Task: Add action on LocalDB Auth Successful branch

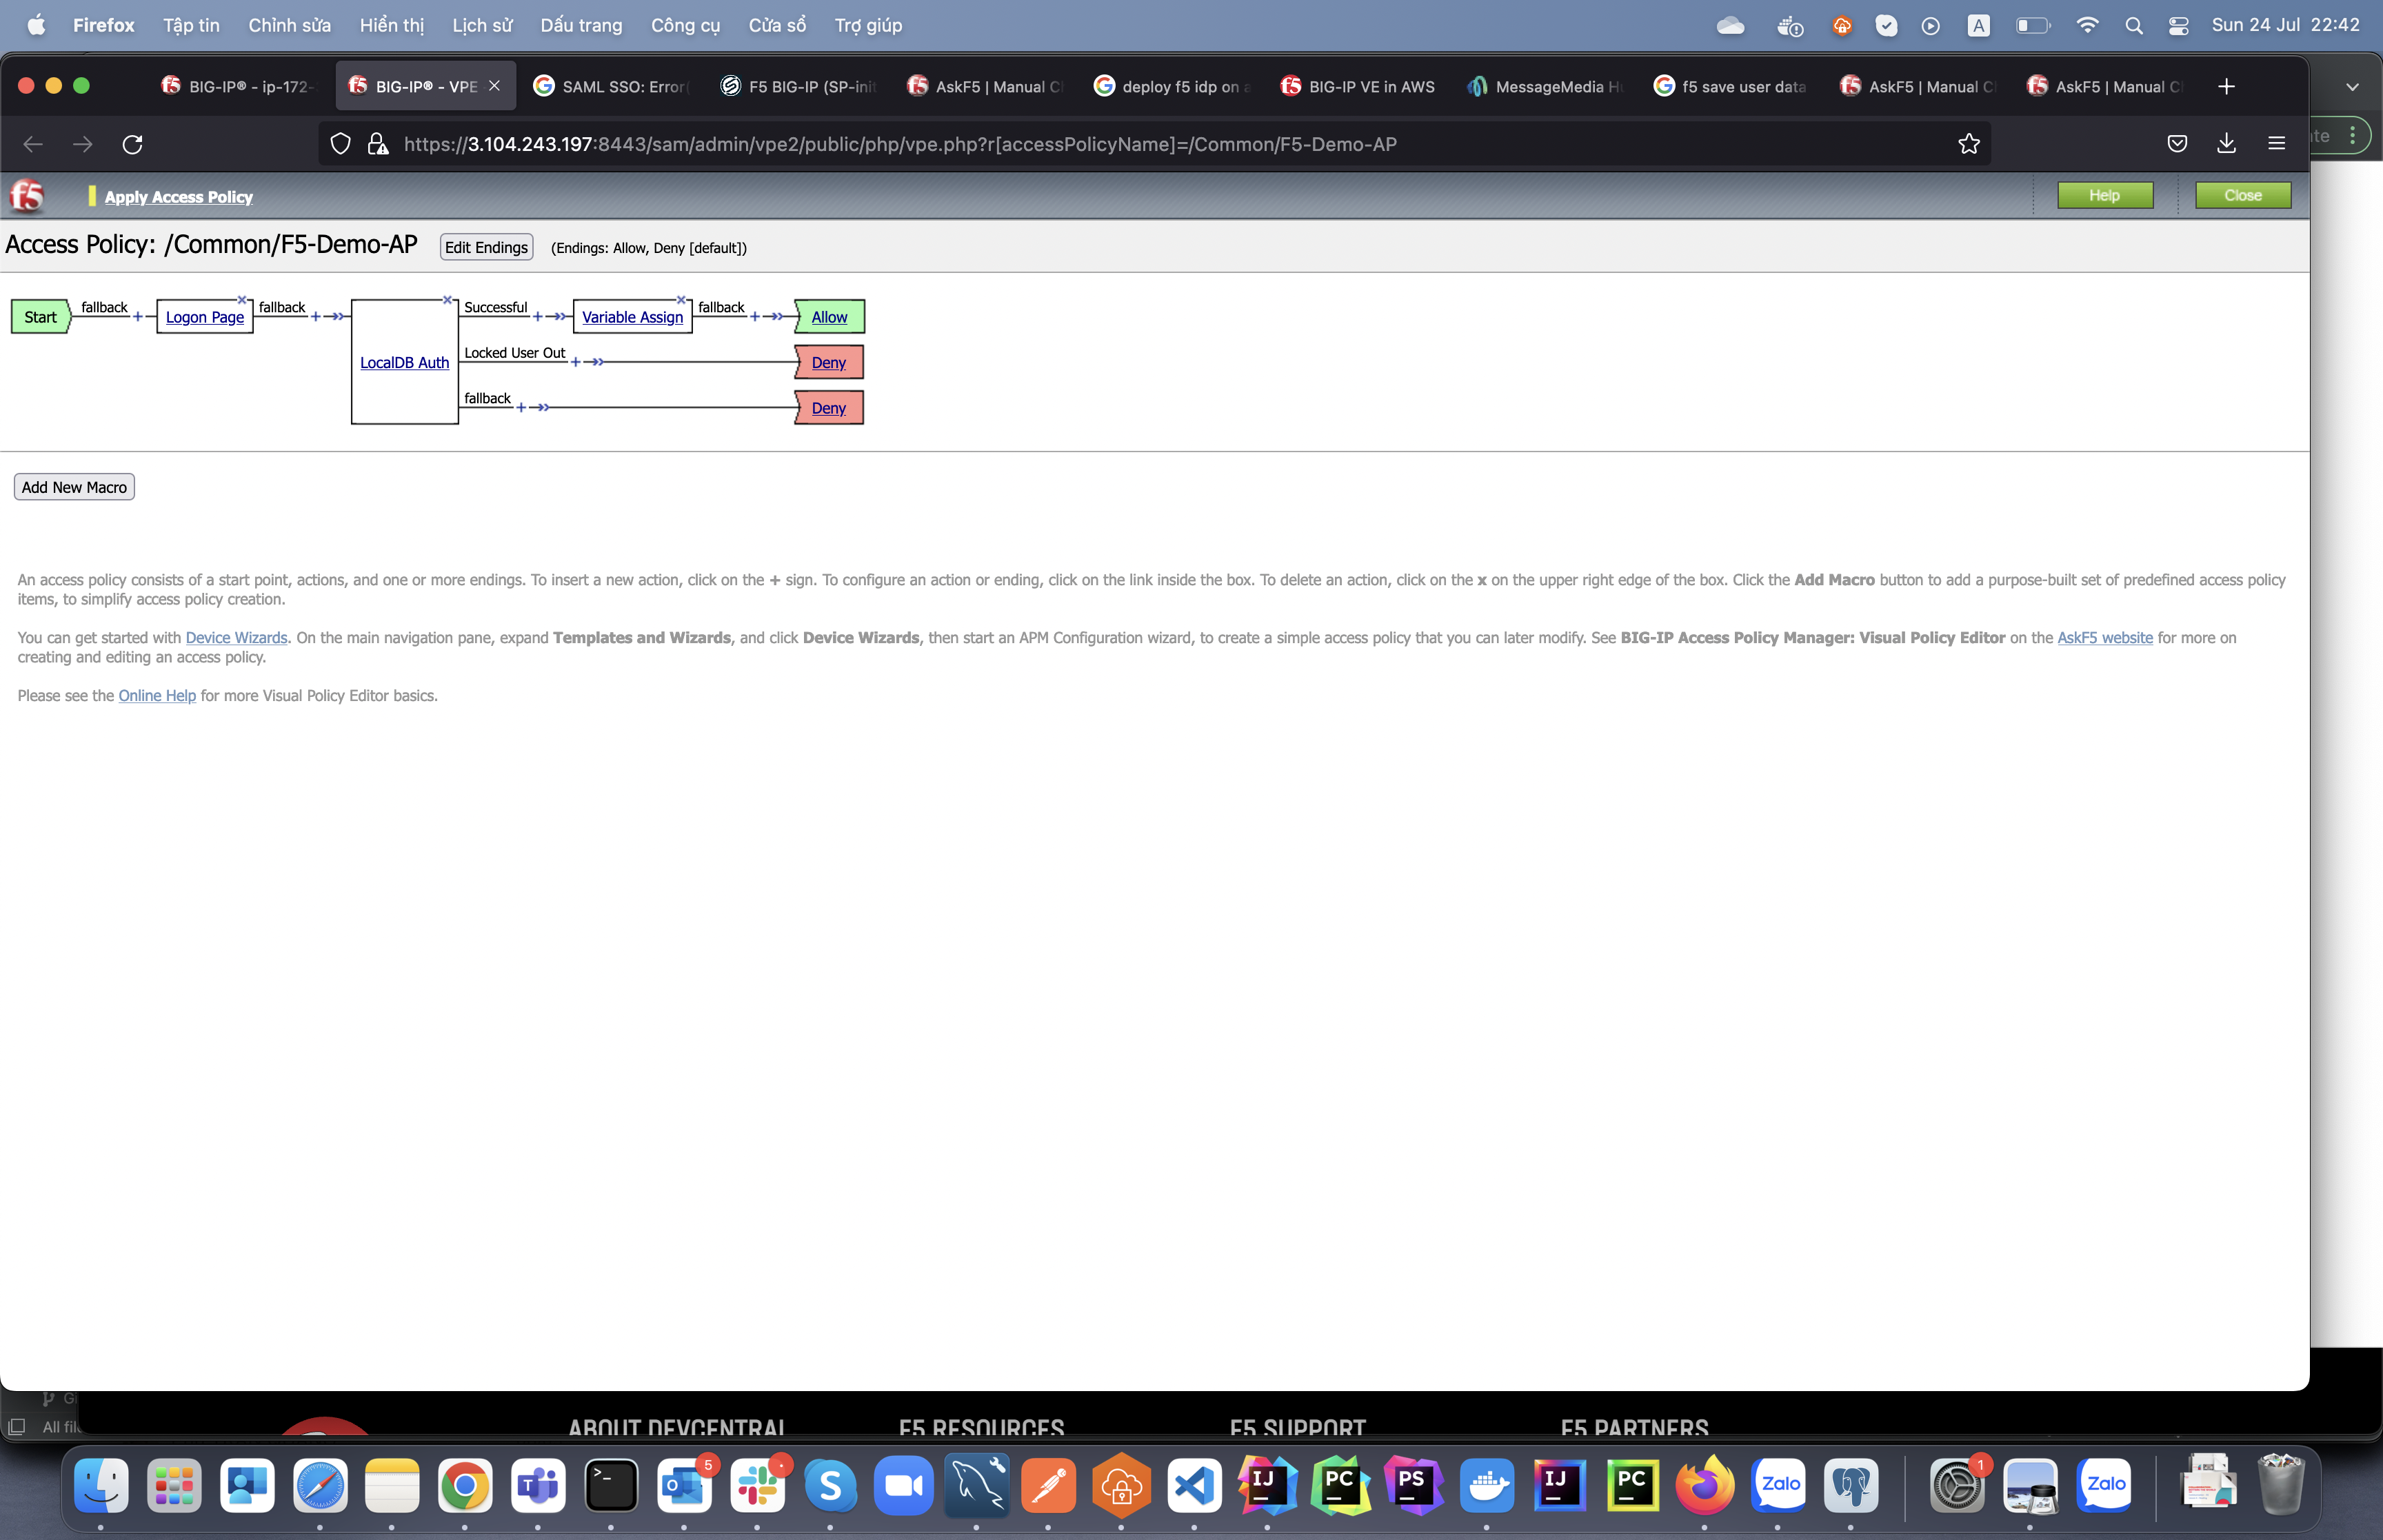Action: [x=538, y=317]
